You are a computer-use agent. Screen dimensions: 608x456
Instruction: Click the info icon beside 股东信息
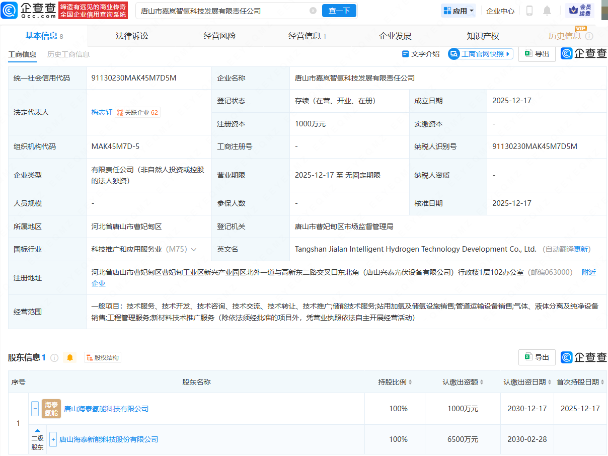pos(54,358)
